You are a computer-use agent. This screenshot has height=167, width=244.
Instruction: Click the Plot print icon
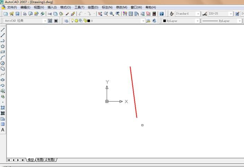coord(25,14)
